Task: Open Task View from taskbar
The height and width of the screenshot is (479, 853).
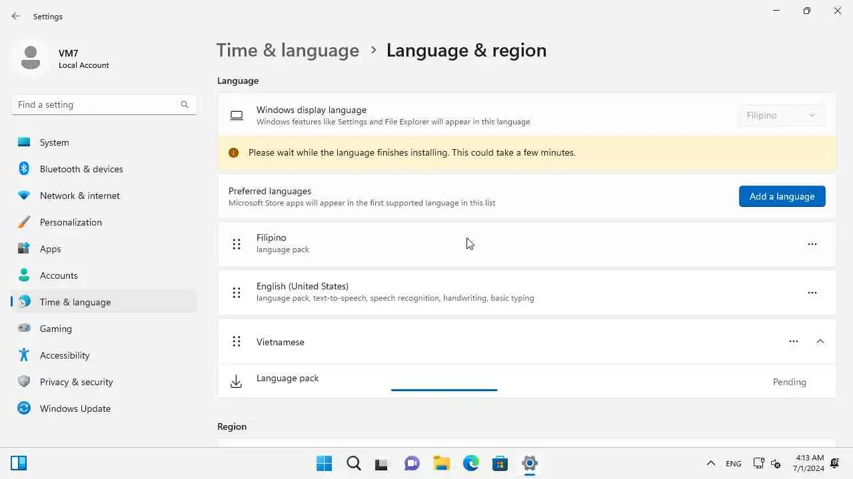Action: click(382, 463)
